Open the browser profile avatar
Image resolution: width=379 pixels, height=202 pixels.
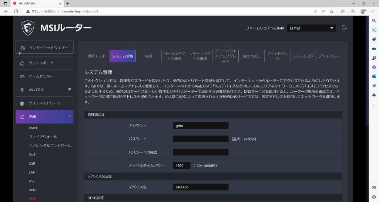click(363, 11)
